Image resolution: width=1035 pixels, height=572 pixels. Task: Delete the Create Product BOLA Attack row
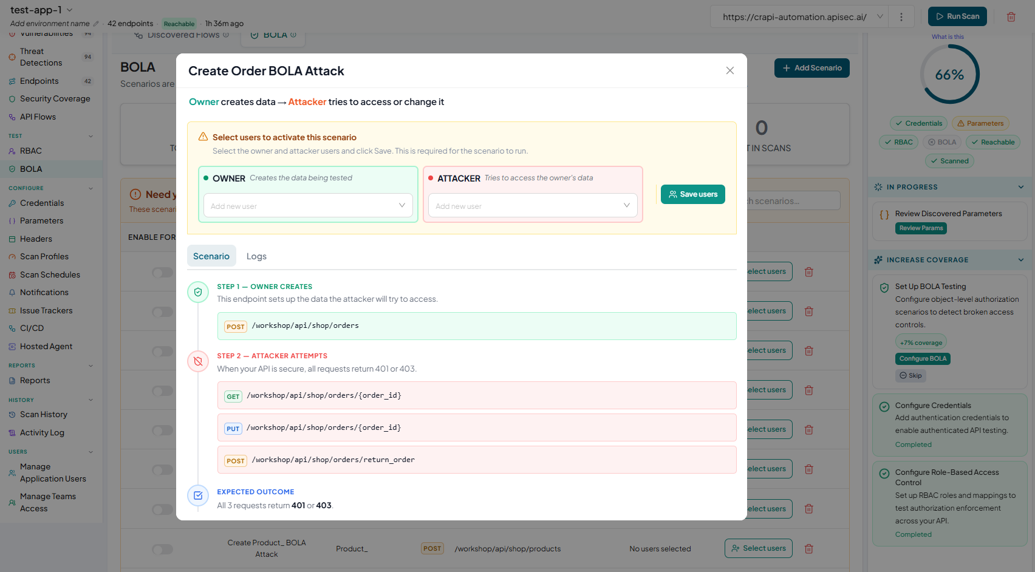[808, 548]
